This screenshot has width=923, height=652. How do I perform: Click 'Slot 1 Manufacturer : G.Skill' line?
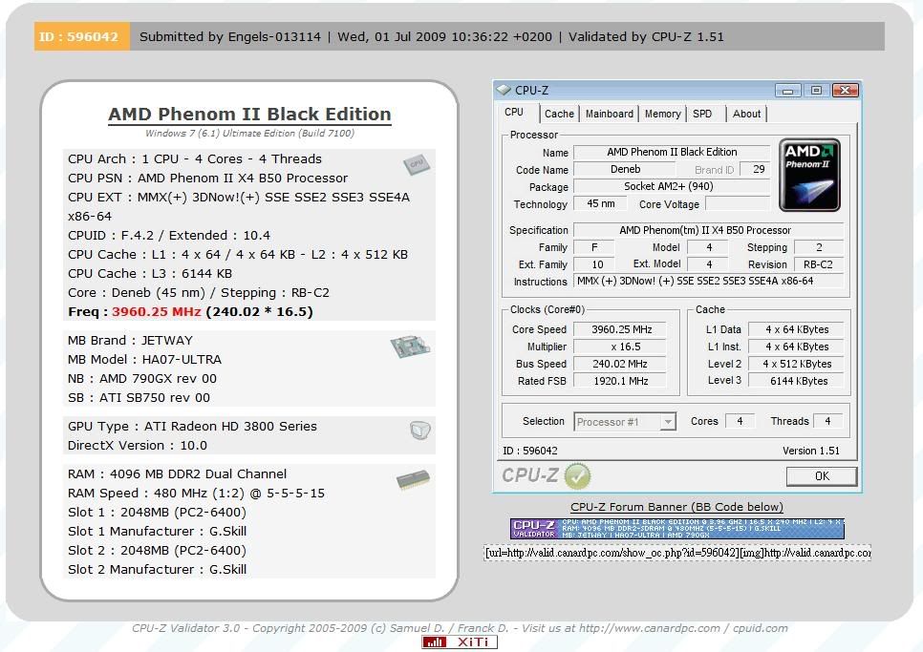point(157,531)
